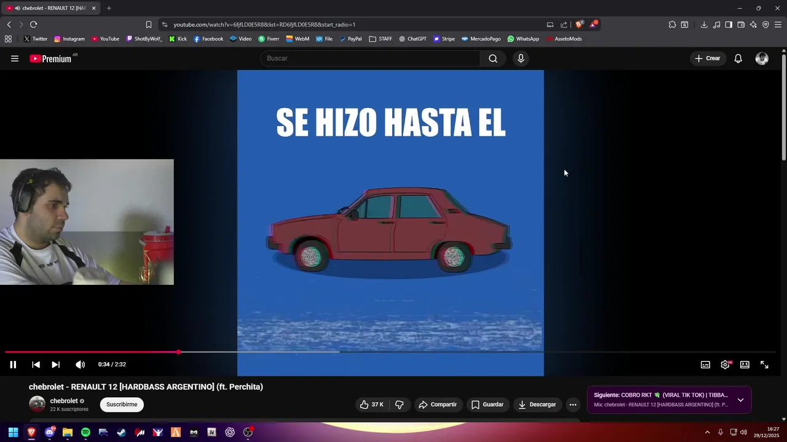Show hidden tray icons chevron
The width and height of the screenshot is (787, 442).
click(x=707, y=432)
